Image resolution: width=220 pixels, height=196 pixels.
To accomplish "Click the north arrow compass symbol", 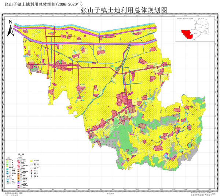I will (11, 29).
